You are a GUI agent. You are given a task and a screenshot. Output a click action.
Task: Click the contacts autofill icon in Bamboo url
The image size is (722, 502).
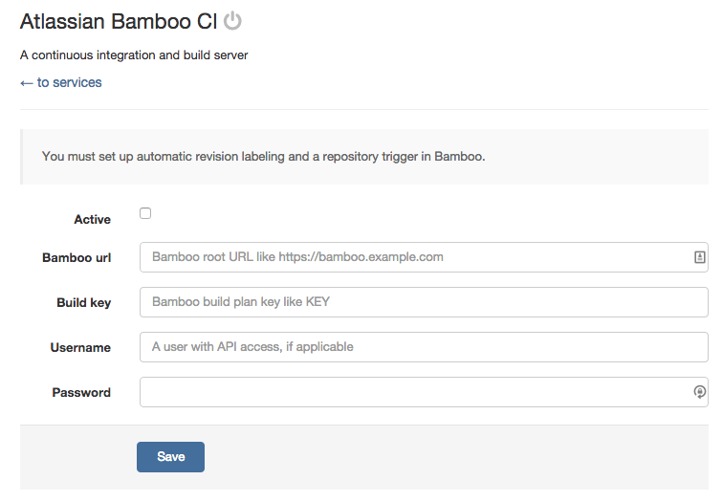pyautogui.click(x=699, y=257)
